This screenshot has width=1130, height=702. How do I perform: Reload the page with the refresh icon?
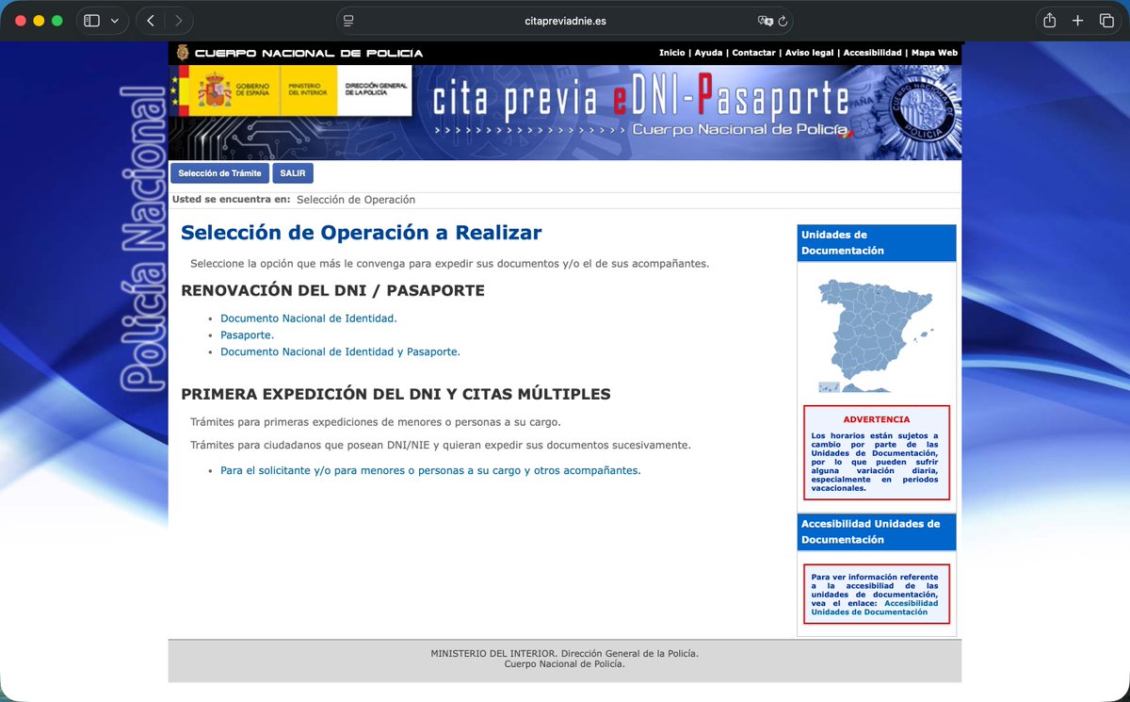coord(783,21)
